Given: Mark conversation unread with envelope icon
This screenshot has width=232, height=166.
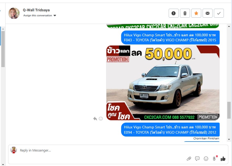Looking at the screenshot, I should [208, 13].
